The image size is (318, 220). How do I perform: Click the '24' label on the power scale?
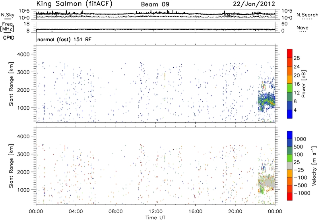[297, 67]
